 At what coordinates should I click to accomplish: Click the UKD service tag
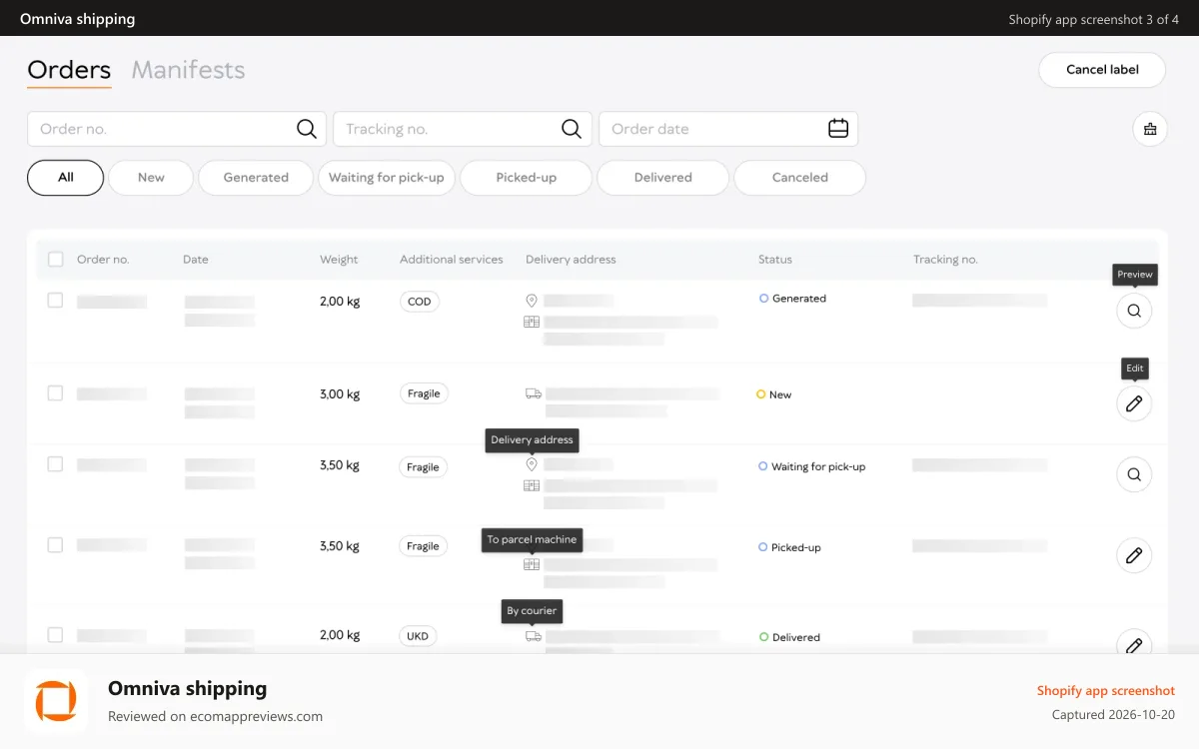[419, 636]
